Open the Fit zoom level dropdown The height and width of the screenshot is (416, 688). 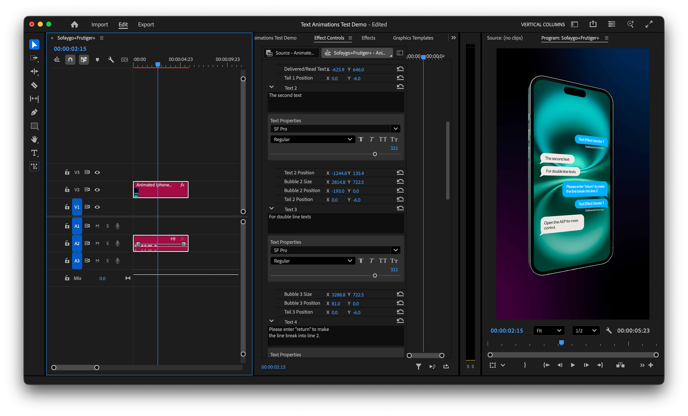(548, 331)
